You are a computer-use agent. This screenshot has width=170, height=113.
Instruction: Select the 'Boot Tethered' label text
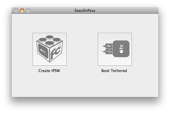tap(114, 71)
